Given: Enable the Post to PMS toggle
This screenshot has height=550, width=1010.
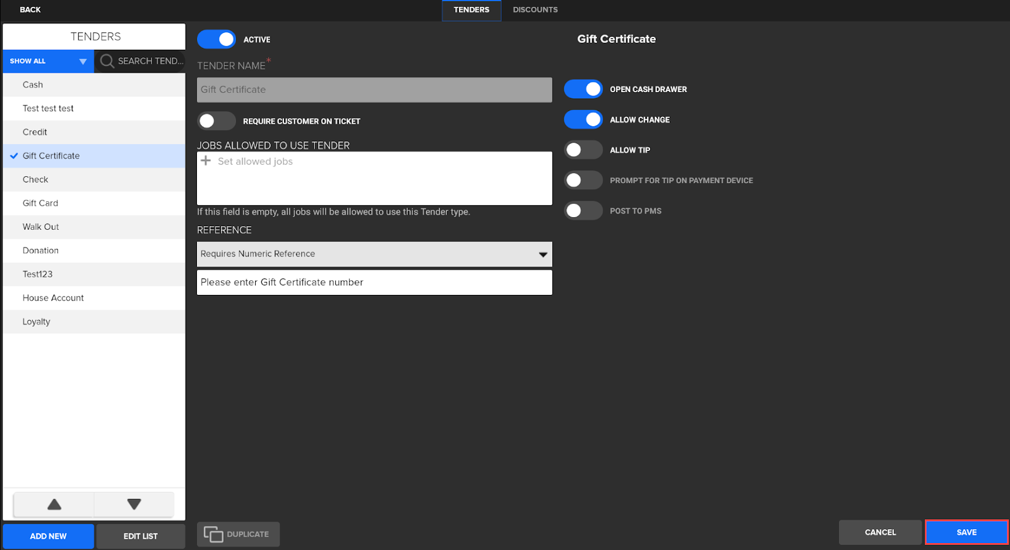Looking at the screenshot, I should (x=583, y=210).
